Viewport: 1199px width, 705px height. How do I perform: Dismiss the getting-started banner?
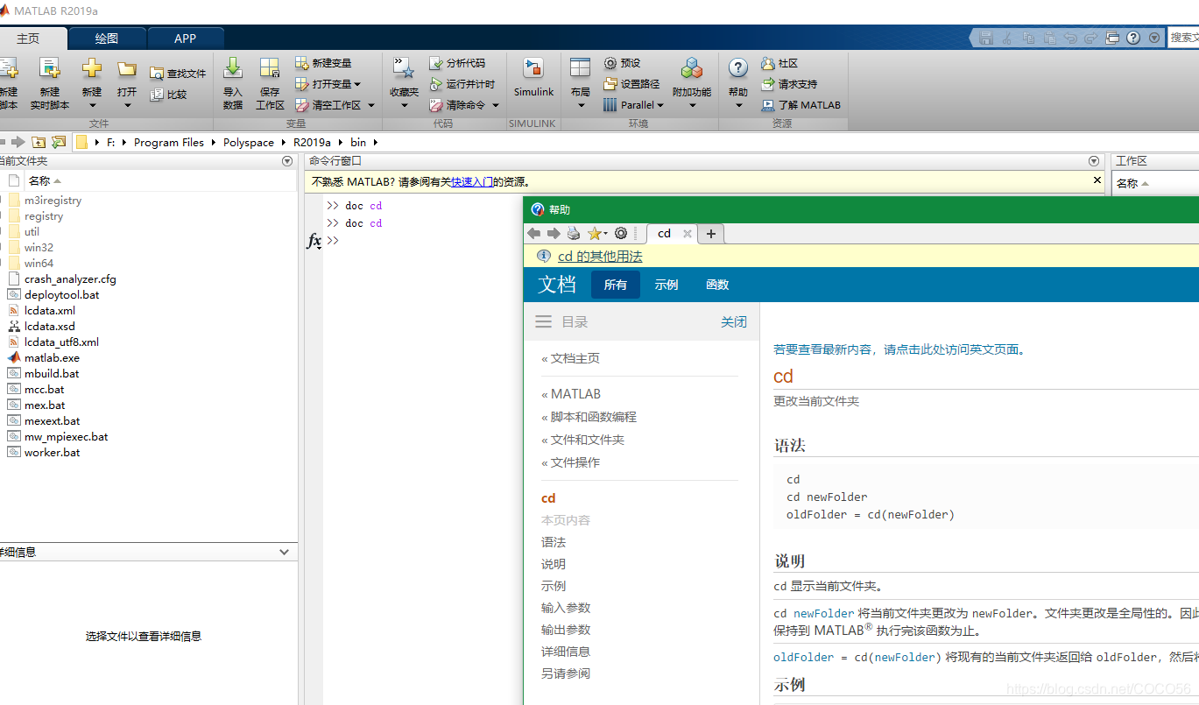[x=1097, y=180]
